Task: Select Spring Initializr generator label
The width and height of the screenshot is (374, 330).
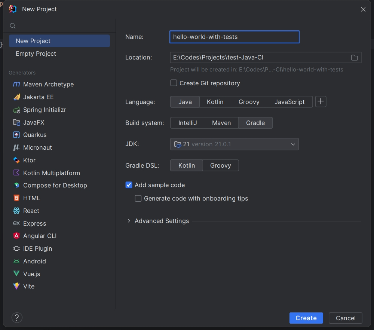Action: coord(45,110)
